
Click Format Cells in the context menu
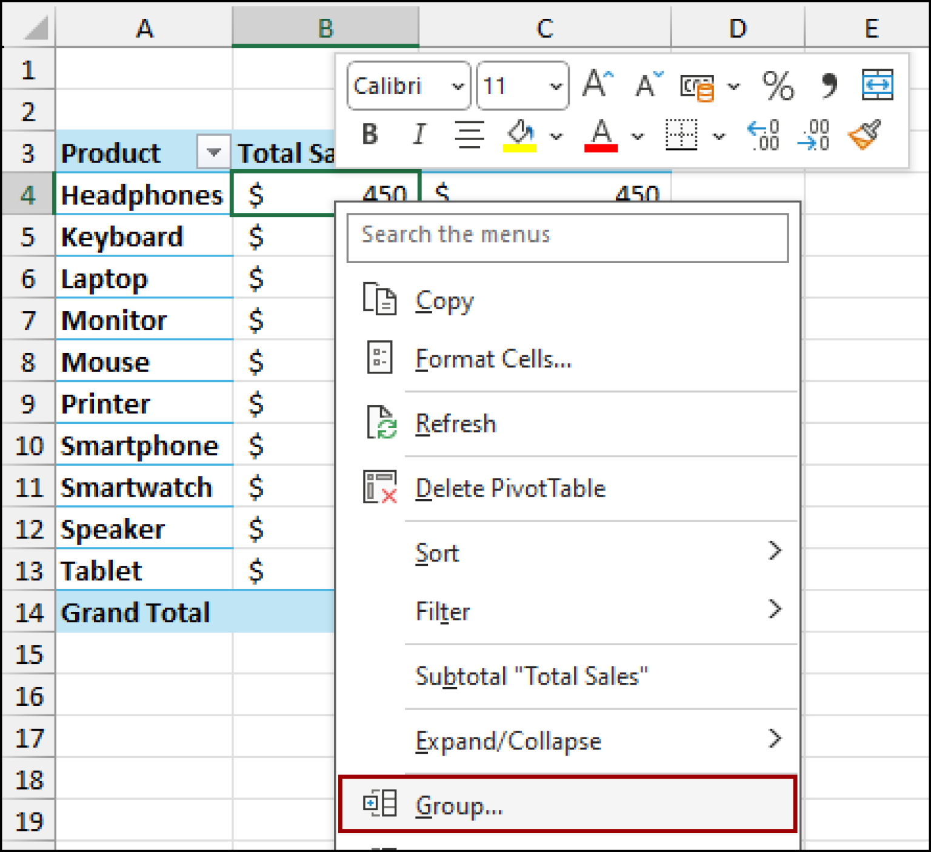tap(493, 358)
